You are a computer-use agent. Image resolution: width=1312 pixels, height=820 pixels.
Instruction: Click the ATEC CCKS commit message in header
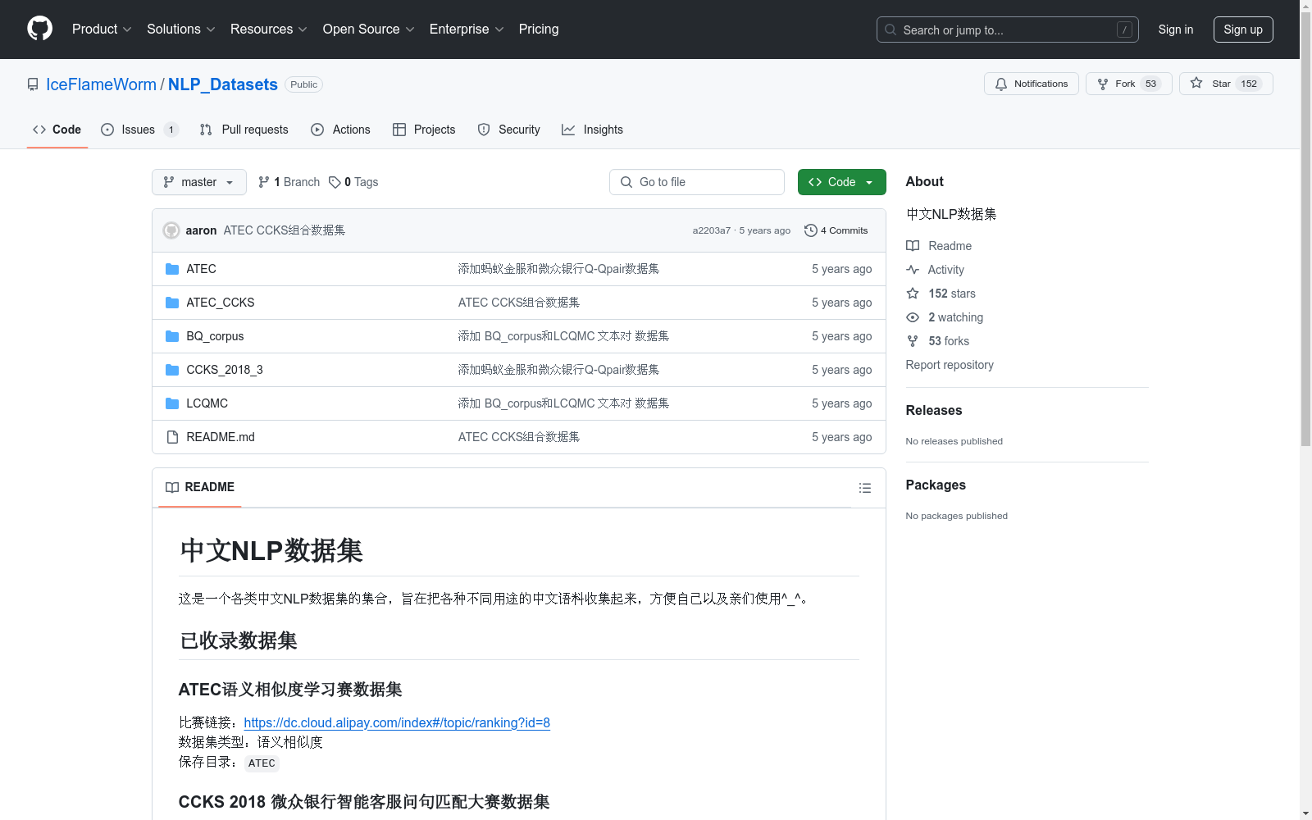[285, 230]
